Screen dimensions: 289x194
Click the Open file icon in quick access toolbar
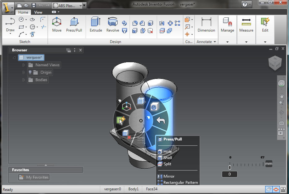coord(26,5)
